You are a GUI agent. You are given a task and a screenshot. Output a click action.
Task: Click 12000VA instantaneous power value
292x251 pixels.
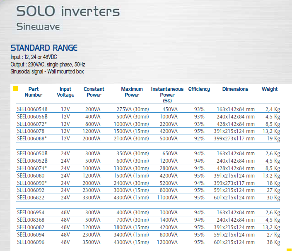click(x=167, y=242)
